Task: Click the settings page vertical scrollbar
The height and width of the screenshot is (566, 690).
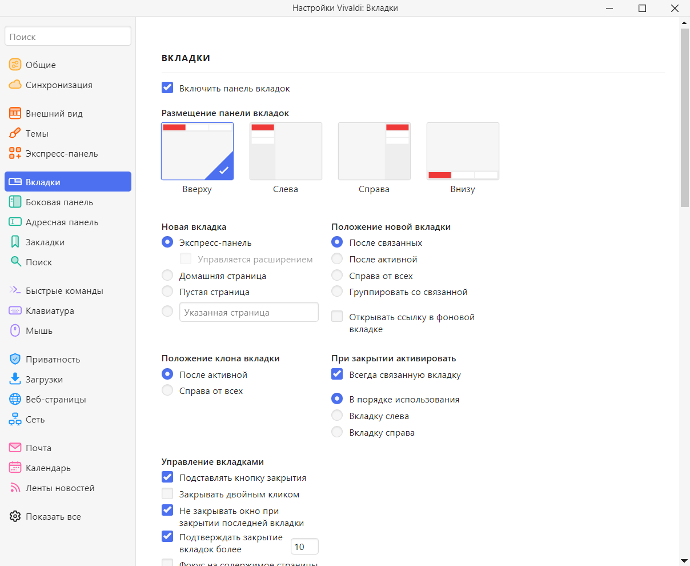Action: coord(685,117)
